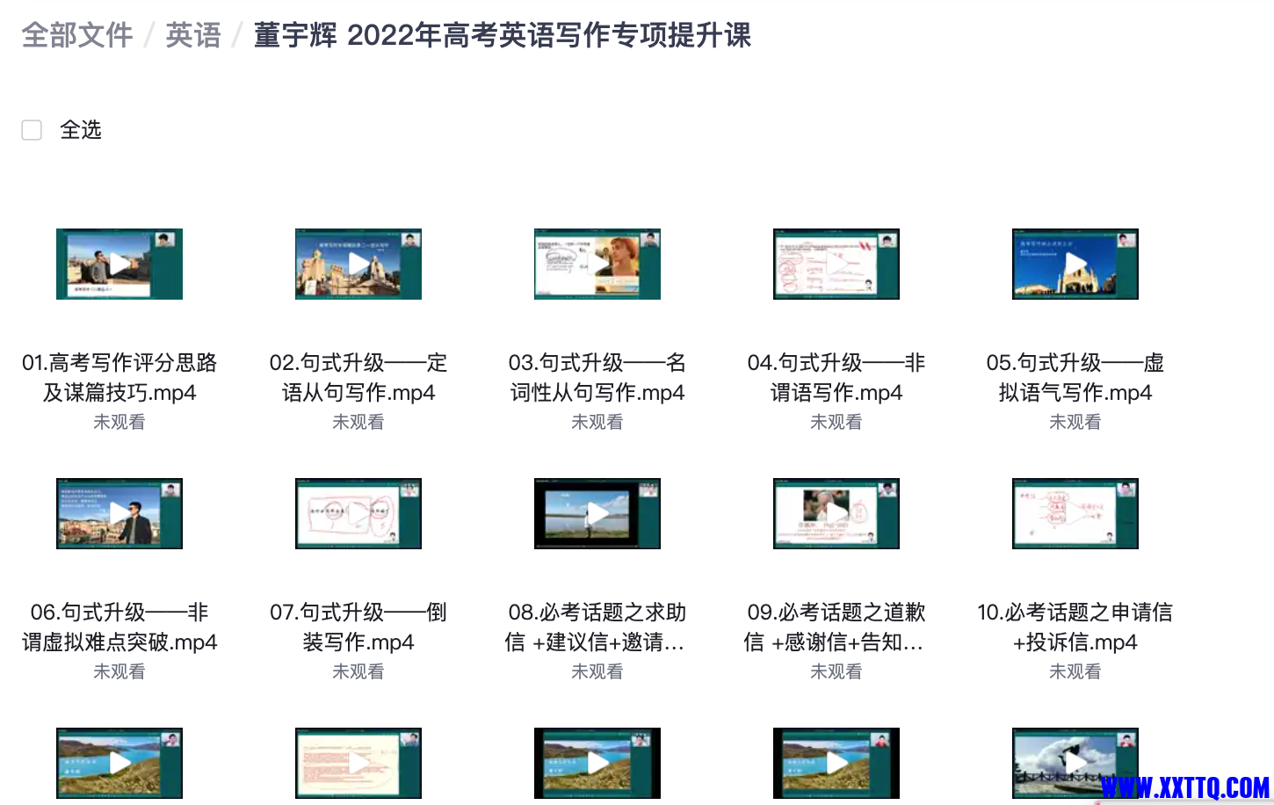The height and width of the screenshot is (805, 1274).
Task: Open second bottom-row thumbnail with text page
Action: 358,763
